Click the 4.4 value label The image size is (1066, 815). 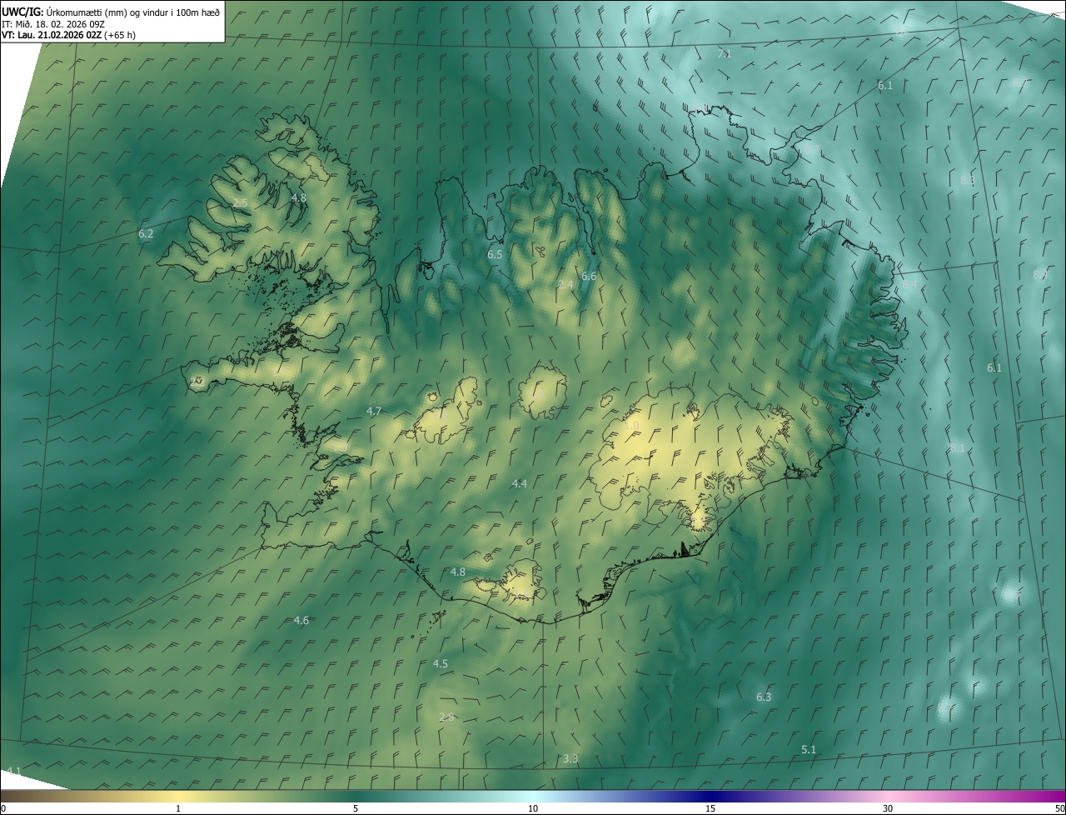520,483
